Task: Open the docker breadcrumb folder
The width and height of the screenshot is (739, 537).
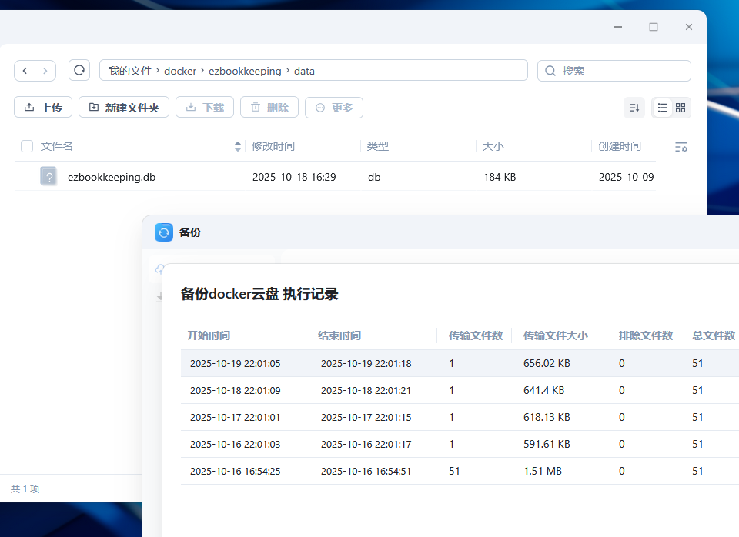Action: click(x=180, y=70)
